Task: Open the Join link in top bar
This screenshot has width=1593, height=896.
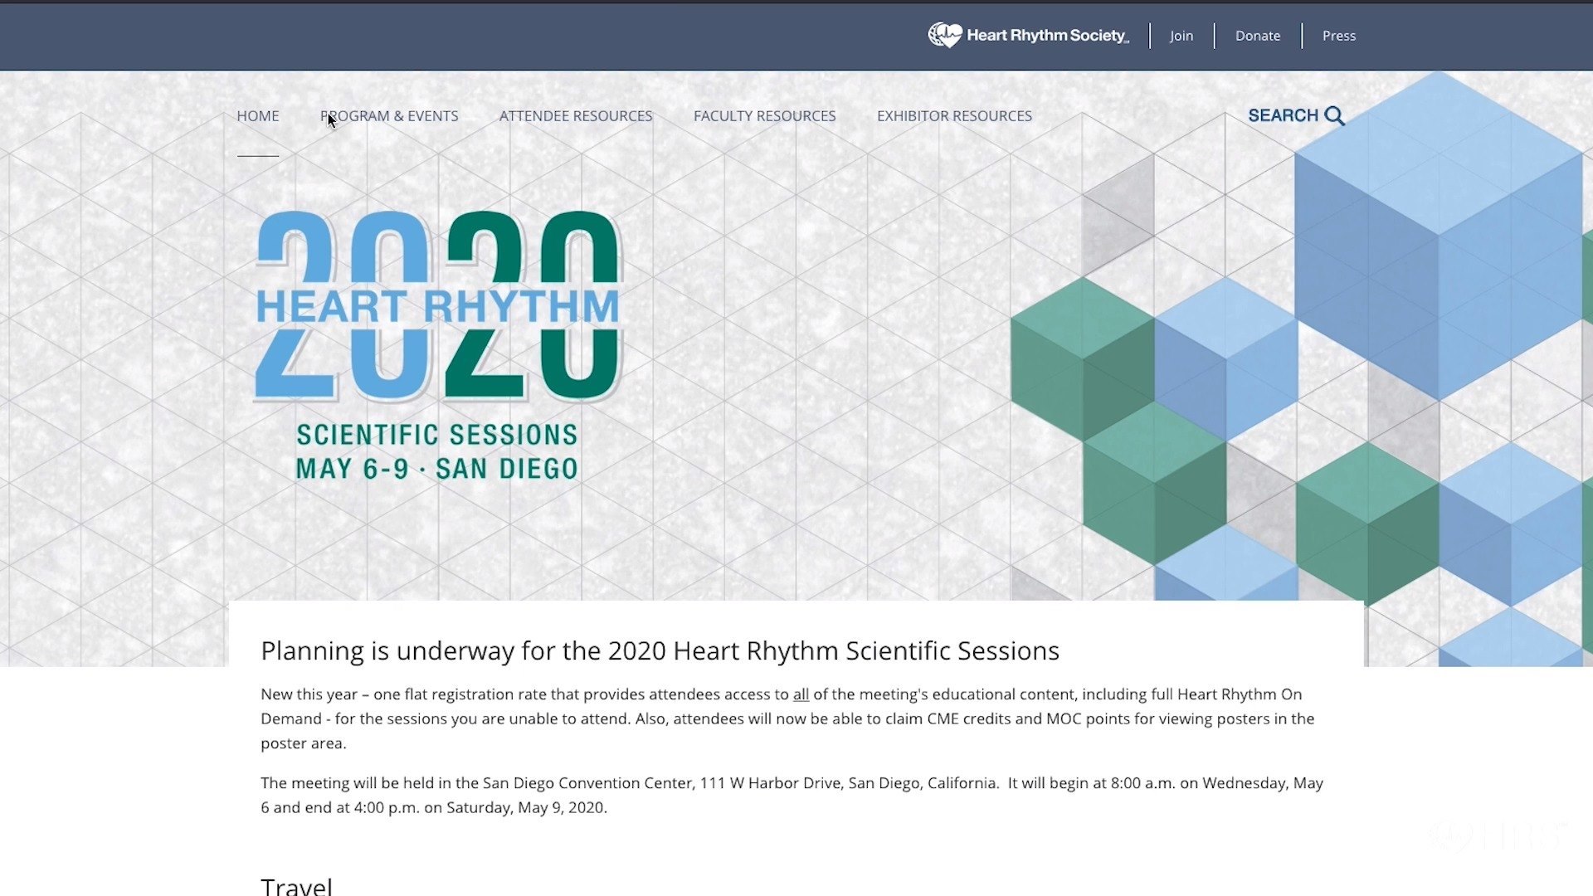Action: coord(1181,36)
